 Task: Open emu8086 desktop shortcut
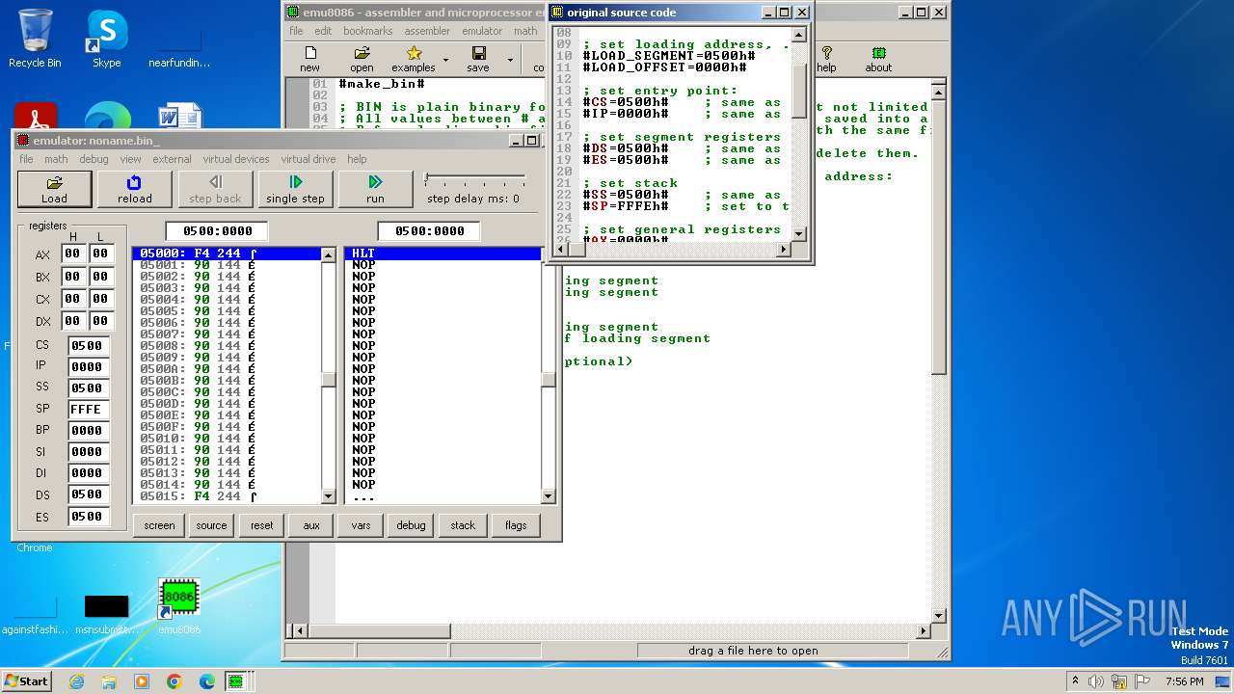(179, 607)
